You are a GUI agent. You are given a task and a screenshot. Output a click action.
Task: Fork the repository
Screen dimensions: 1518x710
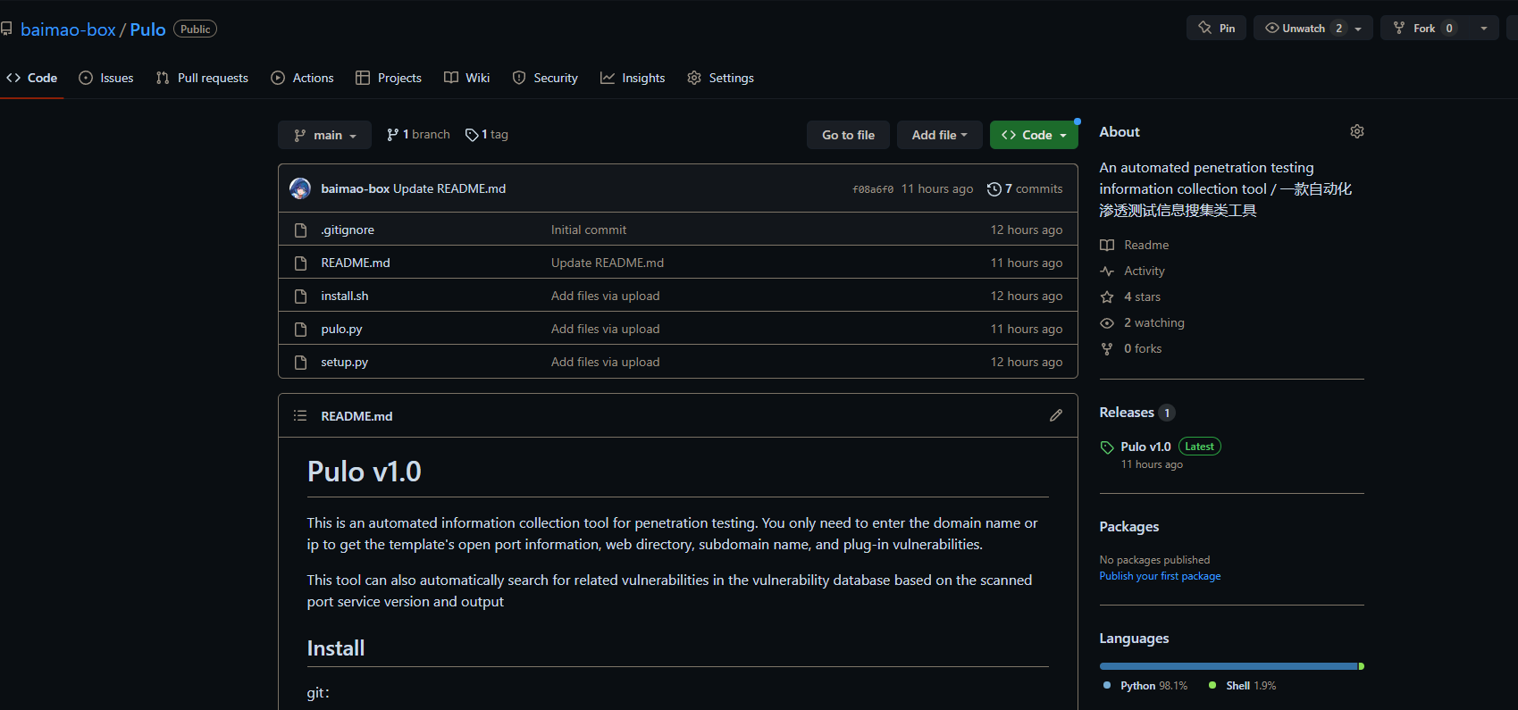pyautogui.click(x=1424, y=28)
